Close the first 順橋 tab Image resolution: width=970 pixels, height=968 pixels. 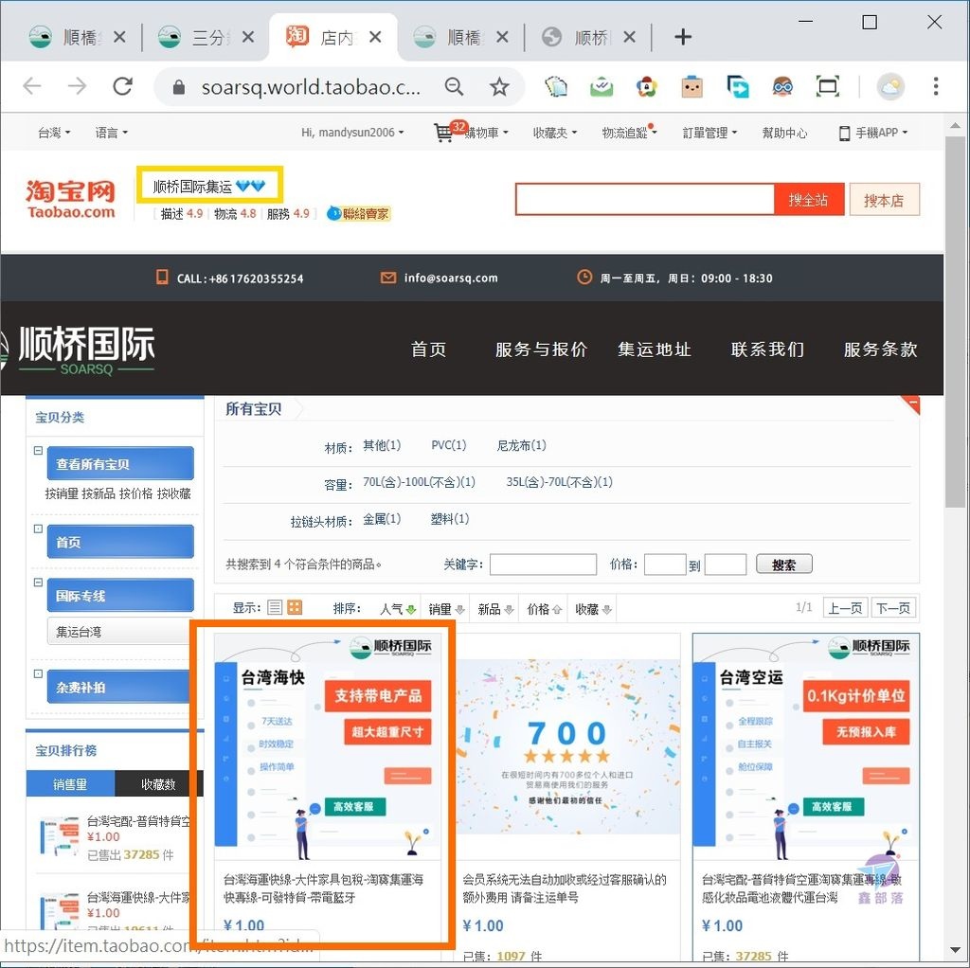119,37
